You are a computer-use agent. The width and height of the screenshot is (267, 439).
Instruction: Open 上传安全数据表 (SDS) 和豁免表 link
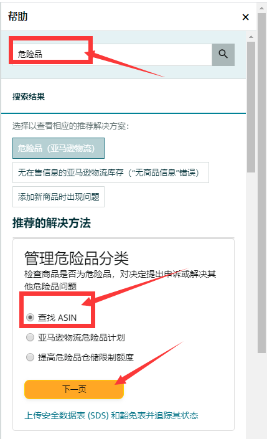pos(111,415)
